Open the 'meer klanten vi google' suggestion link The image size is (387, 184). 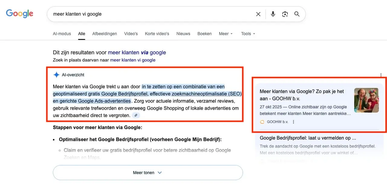point(133,60)
